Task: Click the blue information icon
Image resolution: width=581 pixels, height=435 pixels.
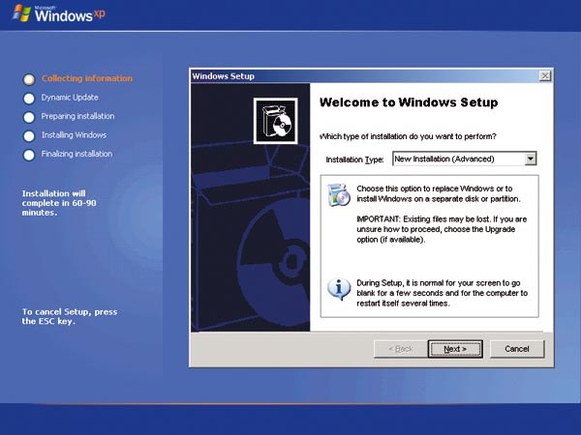Action: point(338,288)
